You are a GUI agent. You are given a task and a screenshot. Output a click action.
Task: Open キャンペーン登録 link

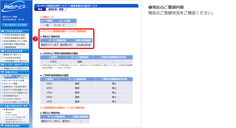(x=11, y=84)
